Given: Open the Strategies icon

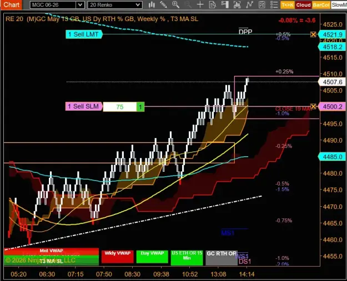Looking at the screenshot, I should pos(262,4).
